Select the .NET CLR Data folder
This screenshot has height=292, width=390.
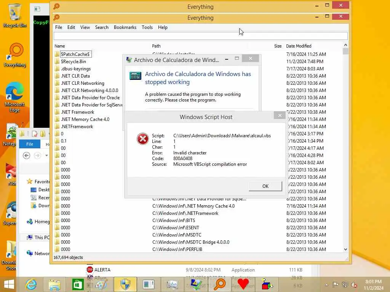[x=75, y=76]
